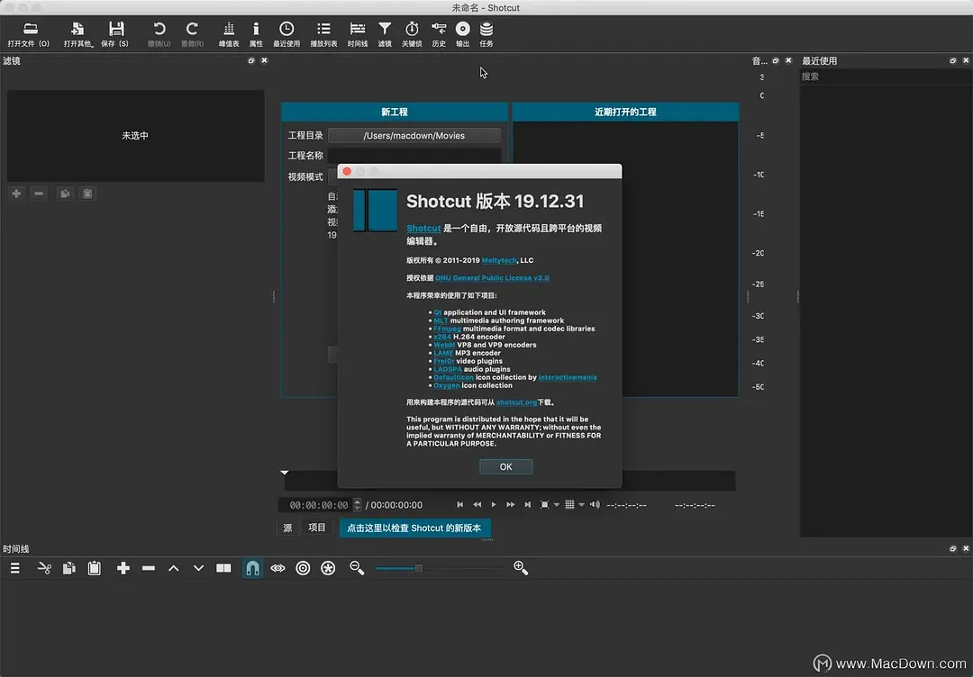Click the timeline Overwrite down-chevron icon
The width and height of the screenshot is (973, 677).
pos(198,568)
